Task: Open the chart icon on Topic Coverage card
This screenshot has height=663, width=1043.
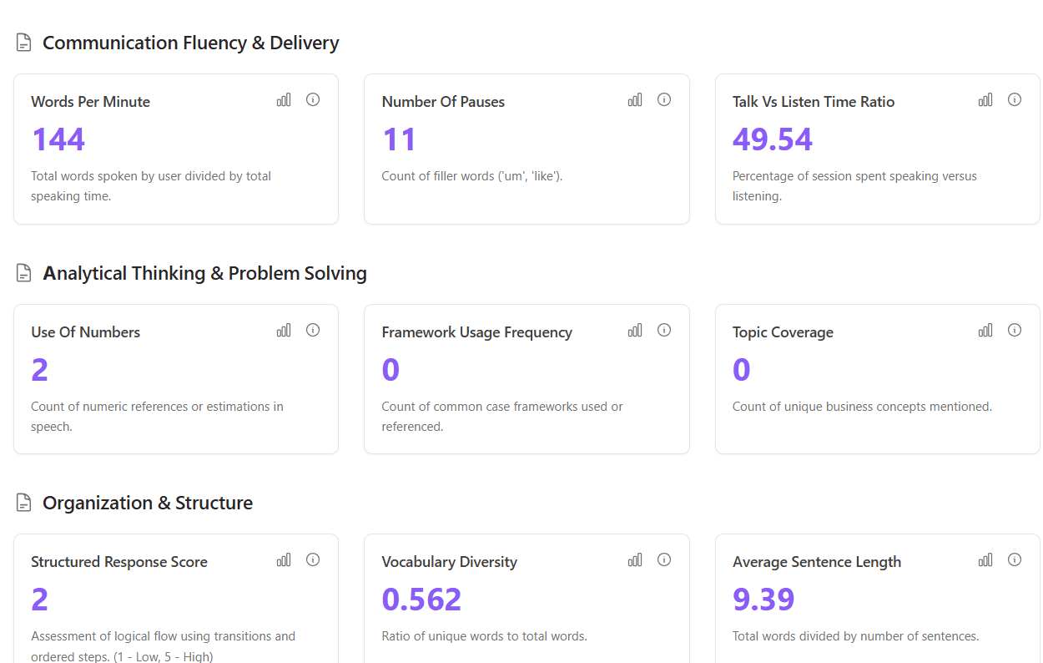Action: pos(985,329)
